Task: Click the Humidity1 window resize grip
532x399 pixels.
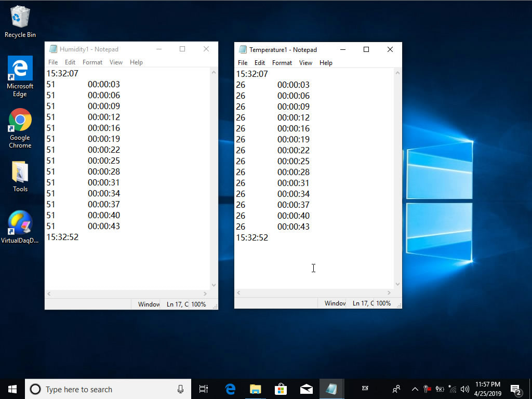Action: pyautogui.click(x=215, y=307)
